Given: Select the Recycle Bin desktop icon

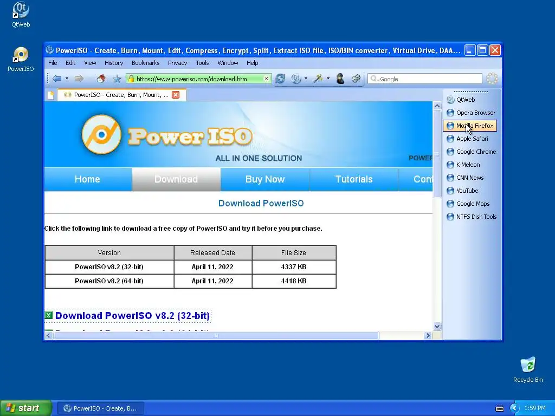Looking at the screenshot, I should [528, 369].
